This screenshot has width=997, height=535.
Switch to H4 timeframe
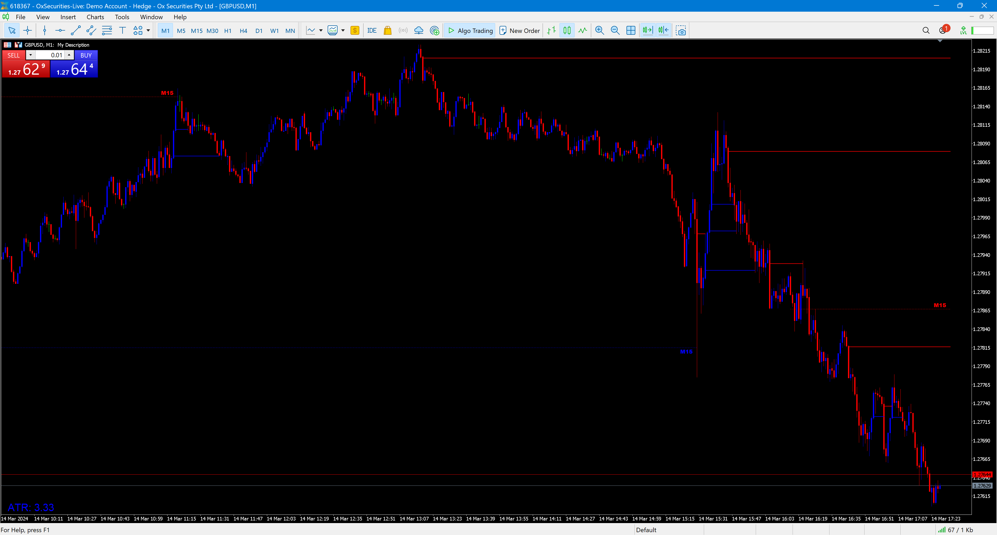(243, 31)
